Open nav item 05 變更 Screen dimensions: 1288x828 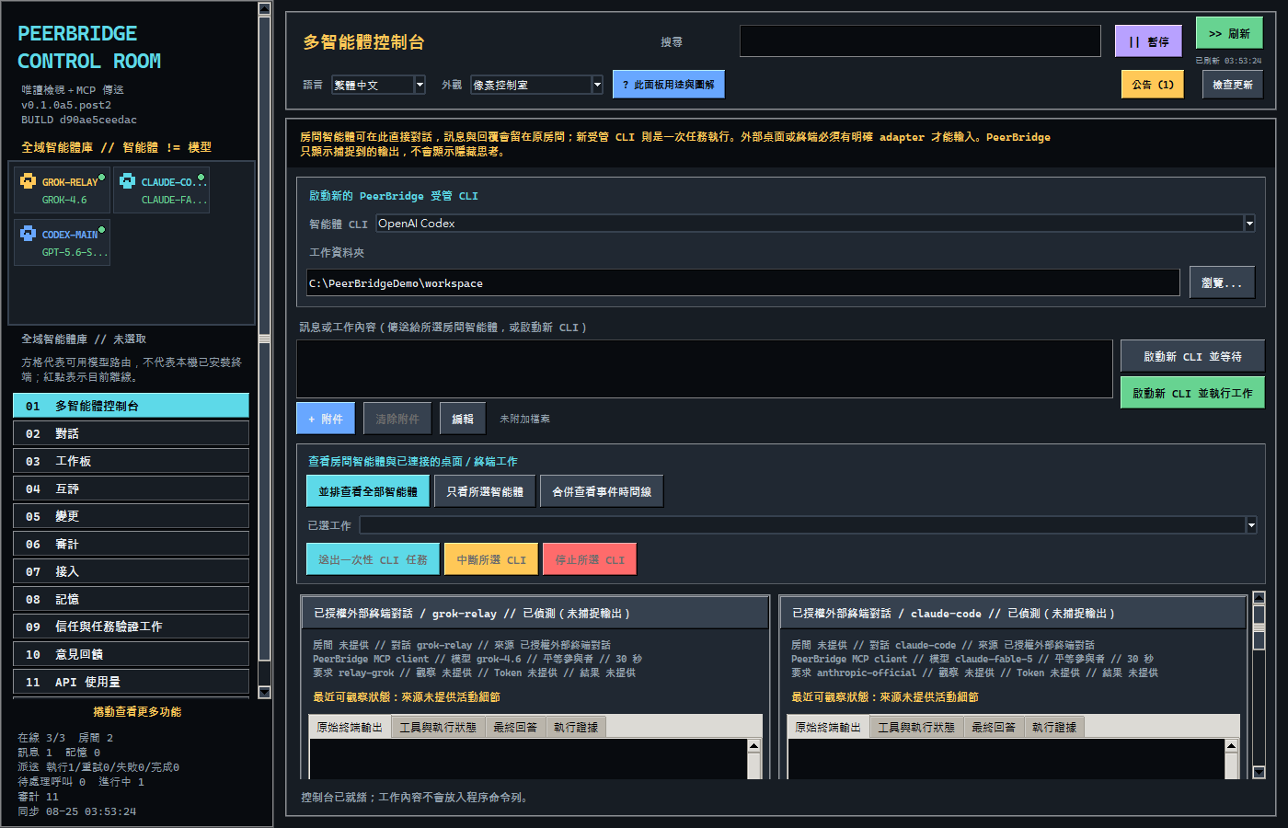coord(131,516)
